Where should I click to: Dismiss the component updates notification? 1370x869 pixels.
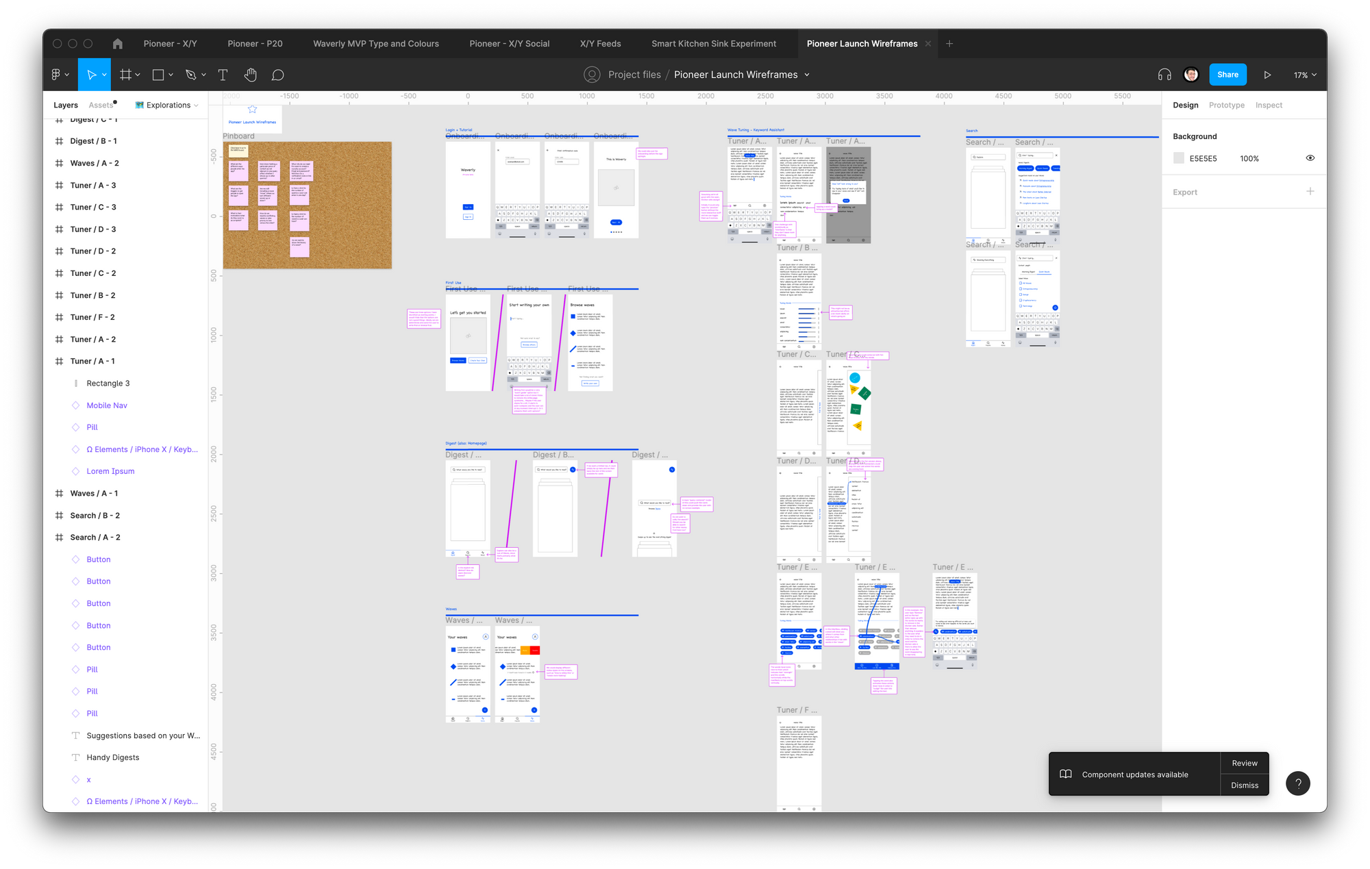pyautogui.click(x=1244, y=785)
